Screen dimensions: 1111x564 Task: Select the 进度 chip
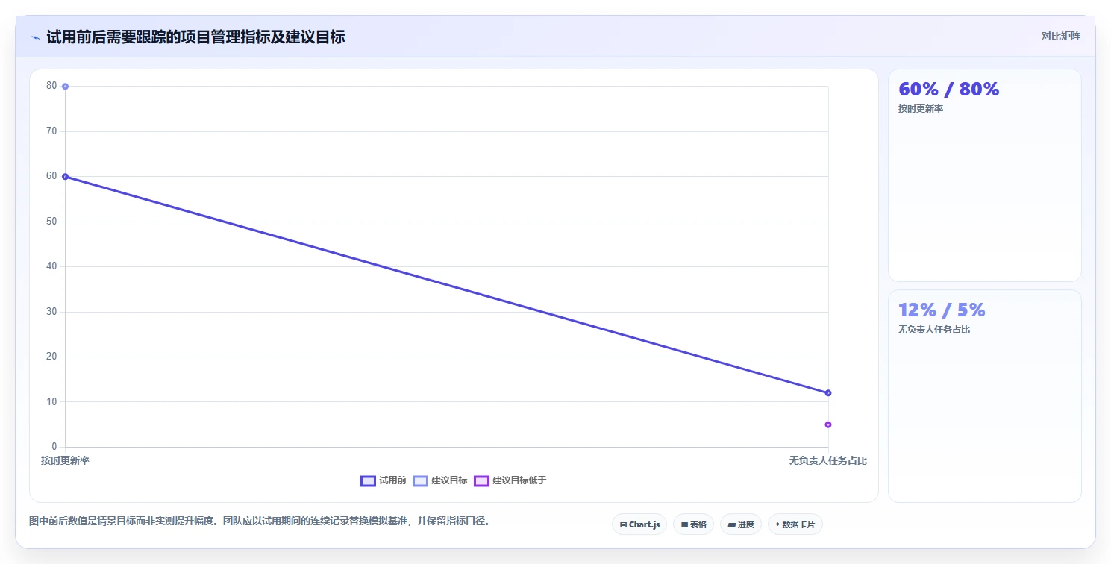pyautogui.click(x=741, y=524)
